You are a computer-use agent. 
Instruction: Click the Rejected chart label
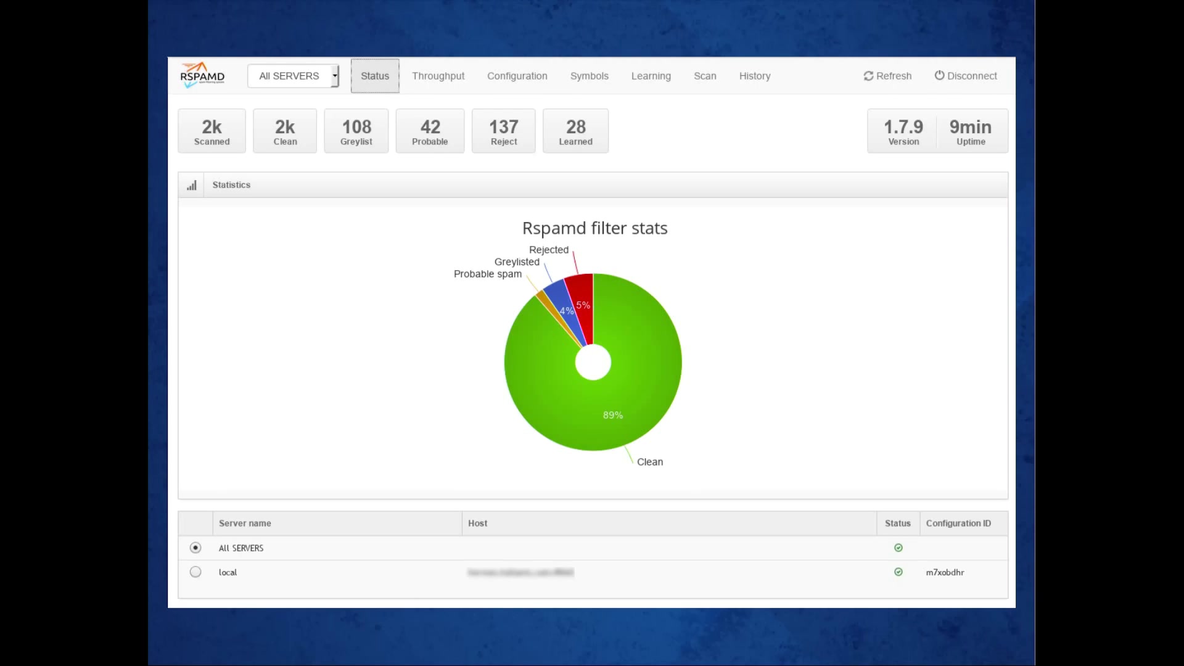[548, 250]
